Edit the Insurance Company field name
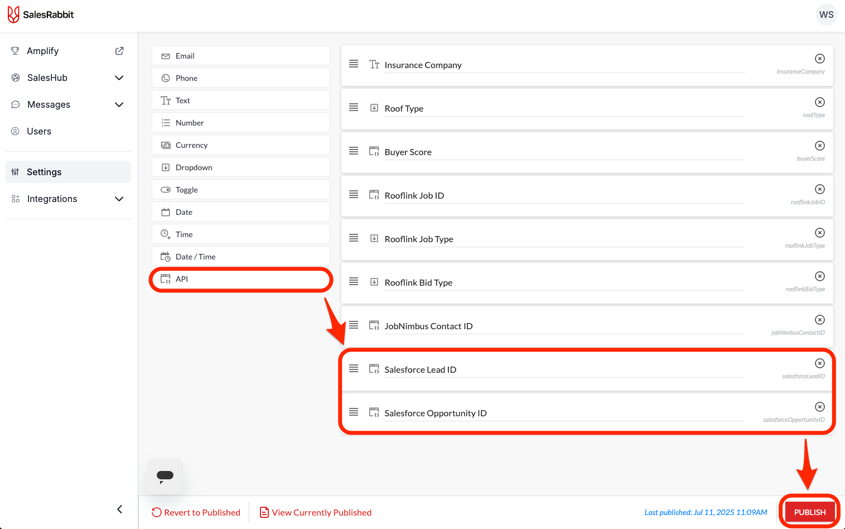Screen dimensions: 845x529 [x=564, y=65]
